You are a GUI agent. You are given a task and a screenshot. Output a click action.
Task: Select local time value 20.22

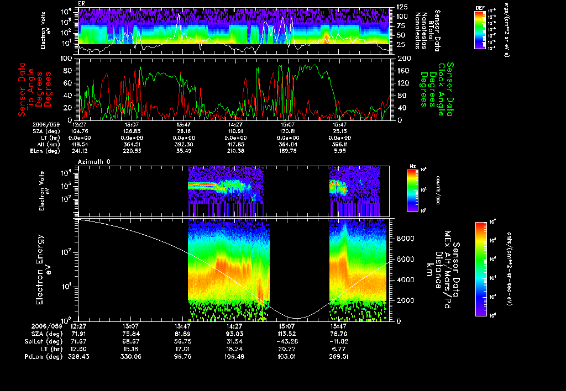[x=286, y=349]
